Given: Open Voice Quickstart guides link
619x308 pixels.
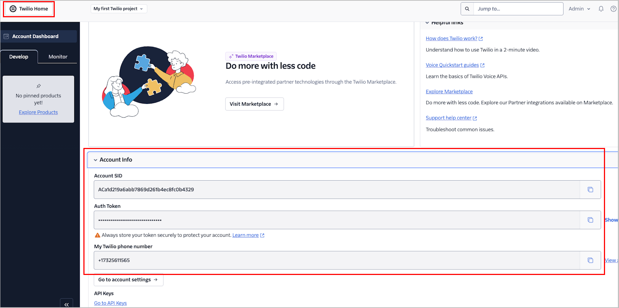Looking at the screenshot, I should coord(455,65).
